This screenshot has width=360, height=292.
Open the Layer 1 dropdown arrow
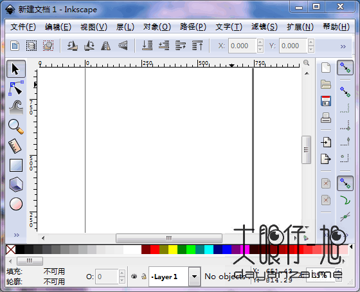194,277
